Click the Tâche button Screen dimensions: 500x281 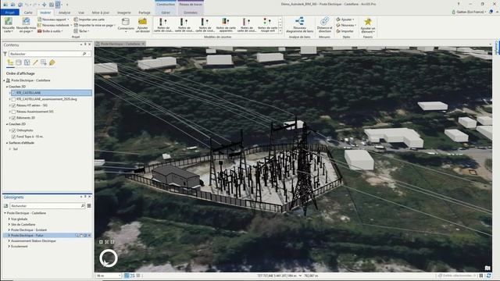click(81, 31)
